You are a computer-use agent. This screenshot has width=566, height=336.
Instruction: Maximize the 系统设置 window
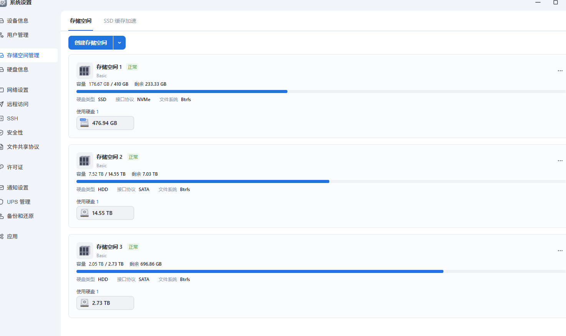(555, 2)
